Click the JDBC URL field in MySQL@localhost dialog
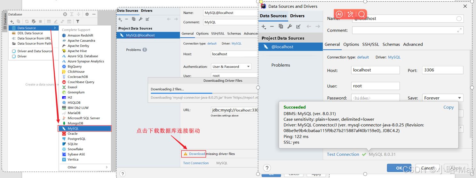The image size is (476, 178). tap(234, 110)
